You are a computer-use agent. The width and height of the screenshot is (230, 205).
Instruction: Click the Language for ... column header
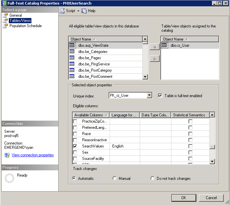click(125, 115)
